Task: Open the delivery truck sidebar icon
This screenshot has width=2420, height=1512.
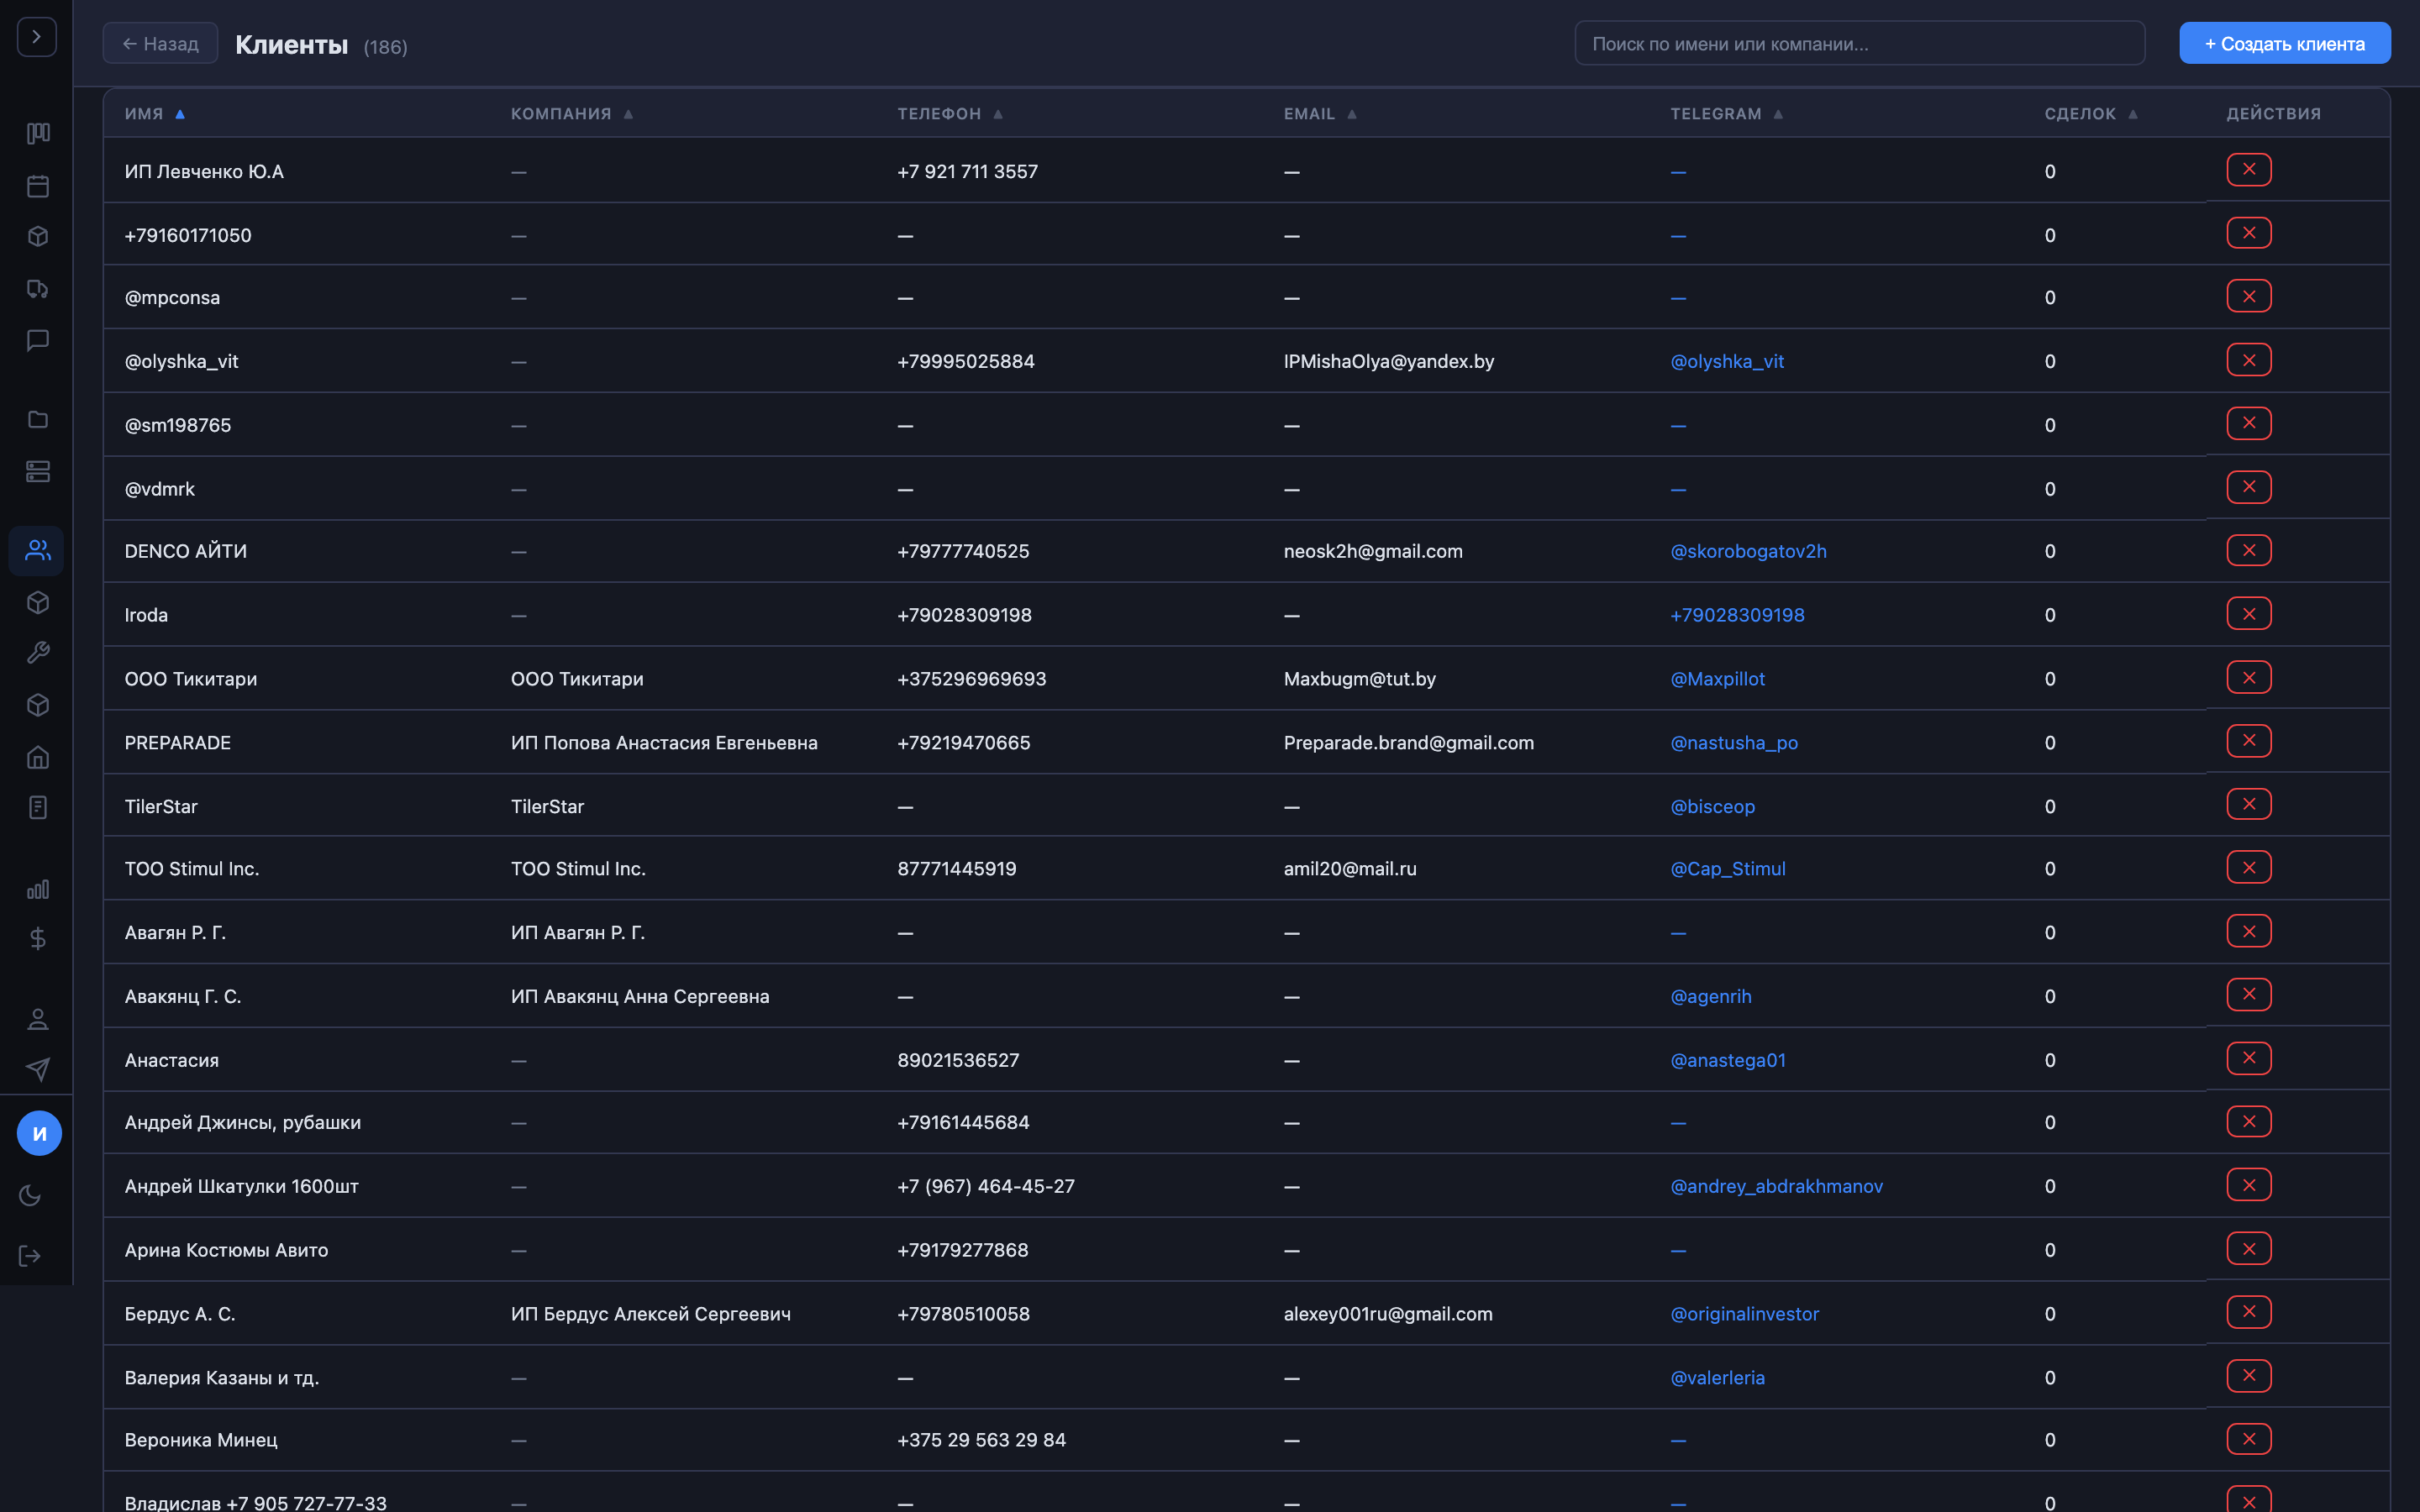Action: point(38,289)
